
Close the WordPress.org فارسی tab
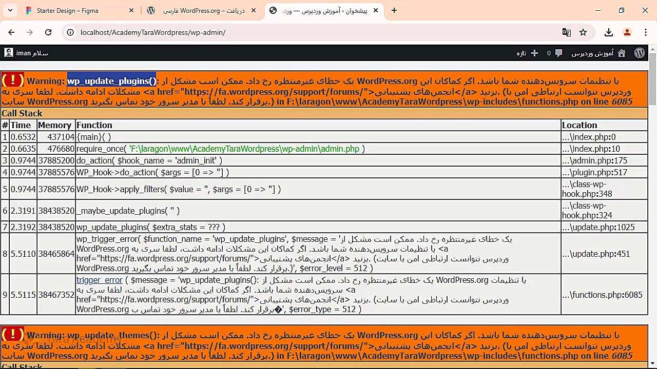pos(254,10)
